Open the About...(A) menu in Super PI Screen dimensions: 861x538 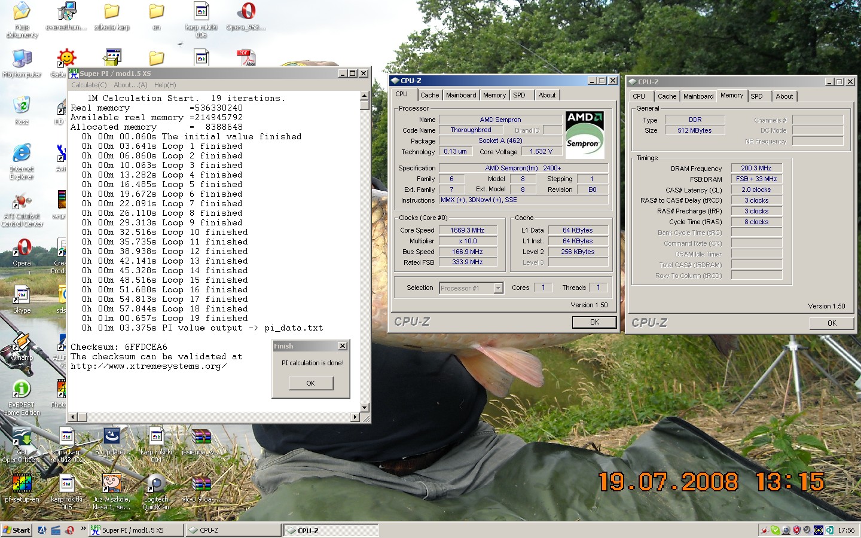pyautogui.click(x=130, y=85)
